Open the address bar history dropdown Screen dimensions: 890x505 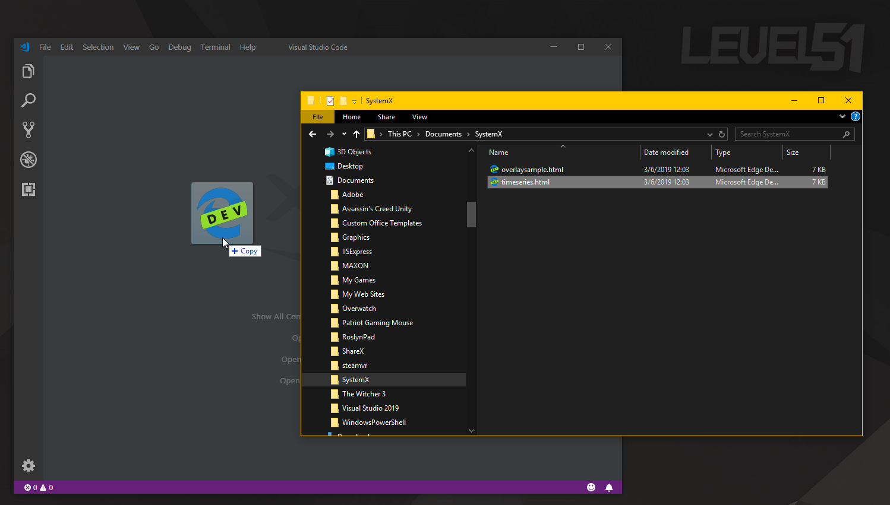[x=709, y=134]
